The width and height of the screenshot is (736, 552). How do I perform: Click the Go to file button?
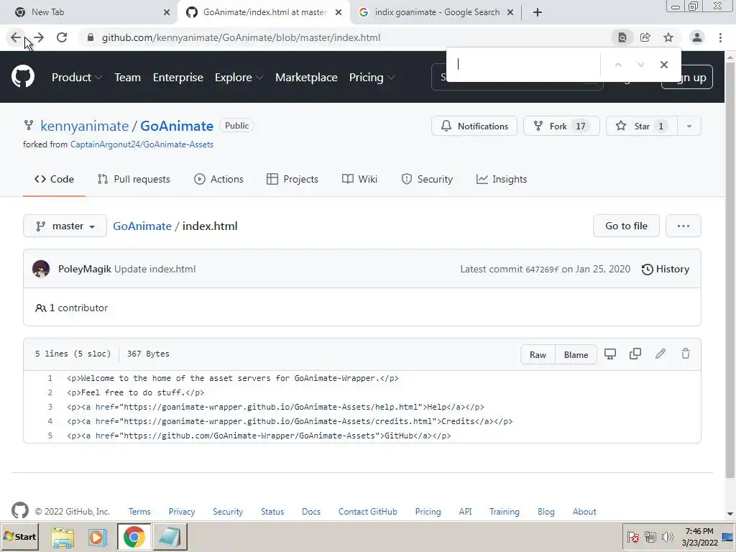pyautogui.click(x=626, y=226)
